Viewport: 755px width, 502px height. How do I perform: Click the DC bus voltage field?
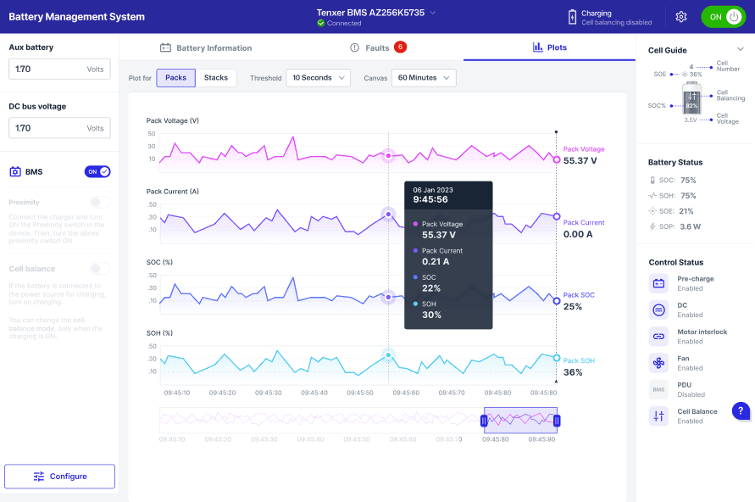59,128
